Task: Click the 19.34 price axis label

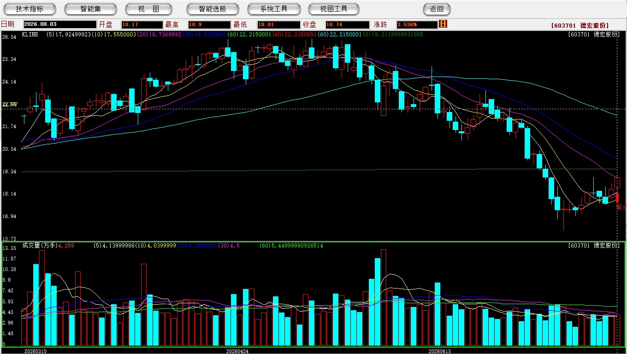Action: [x=9, y=171]
